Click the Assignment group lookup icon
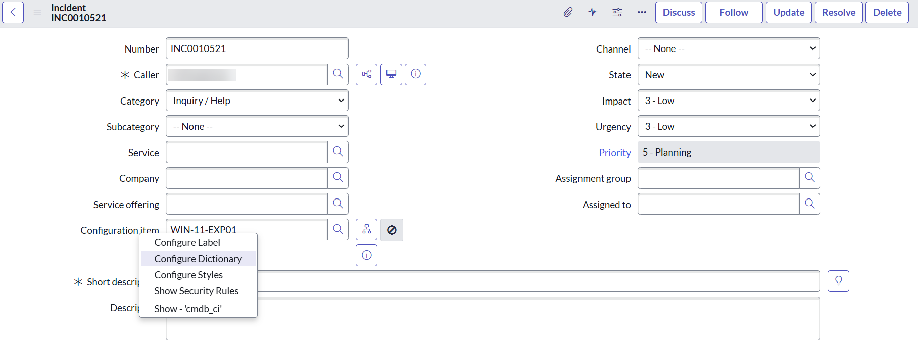This screenshot has width=918, height=349. (809, 178)
